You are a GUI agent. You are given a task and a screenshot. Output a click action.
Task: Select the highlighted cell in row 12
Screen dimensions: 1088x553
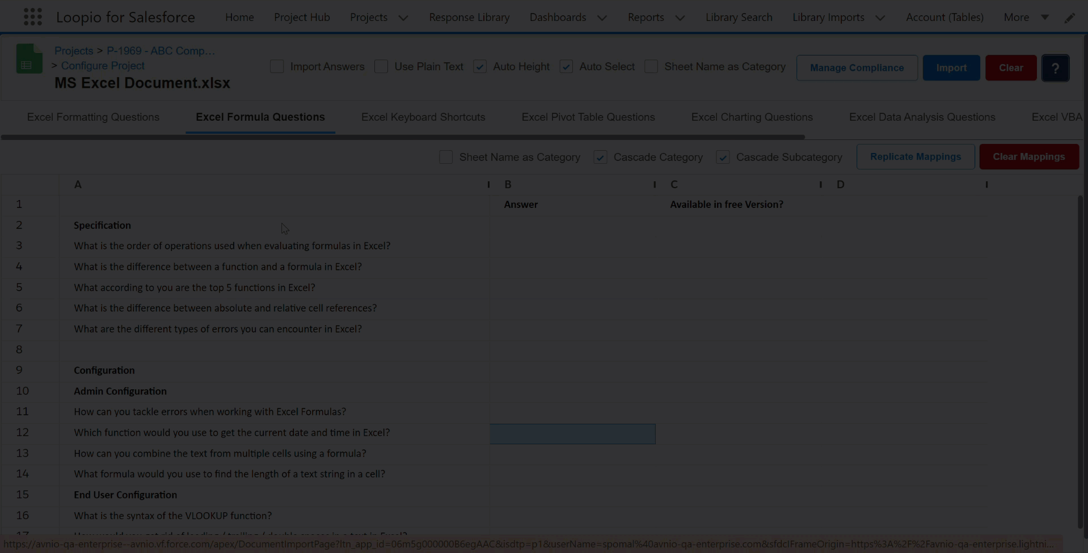(x=573, y=434)
